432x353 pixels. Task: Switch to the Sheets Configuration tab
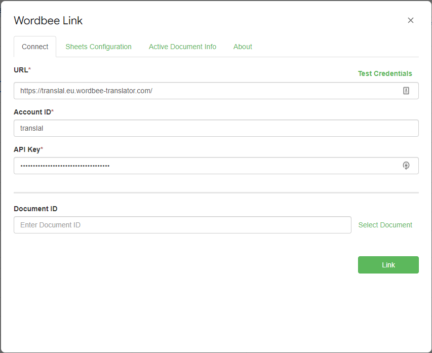click(x=98, y=47)
